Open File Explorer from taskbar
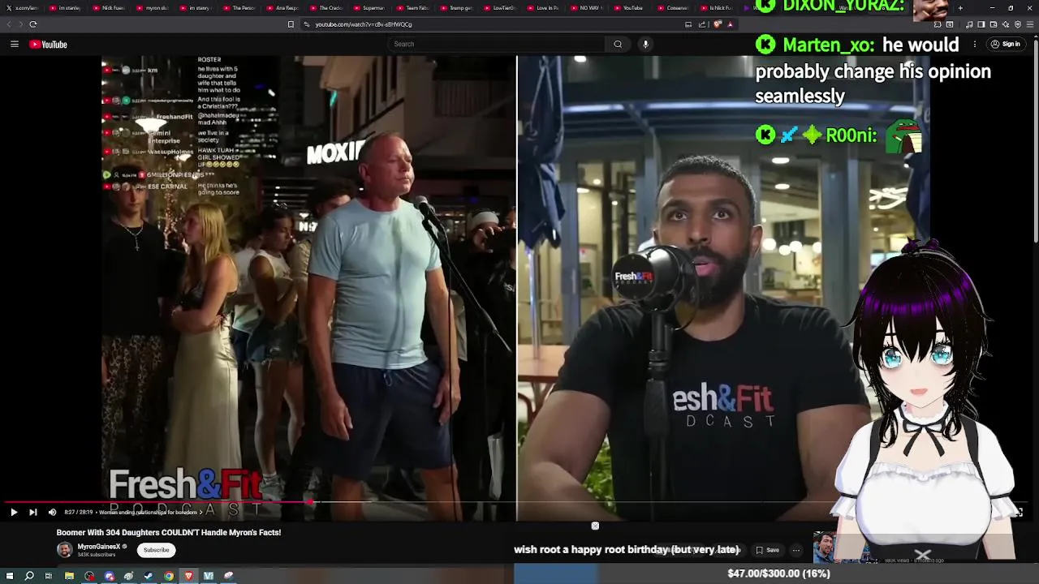Screen dimensions: 1039x584 [x=69, y=576]
